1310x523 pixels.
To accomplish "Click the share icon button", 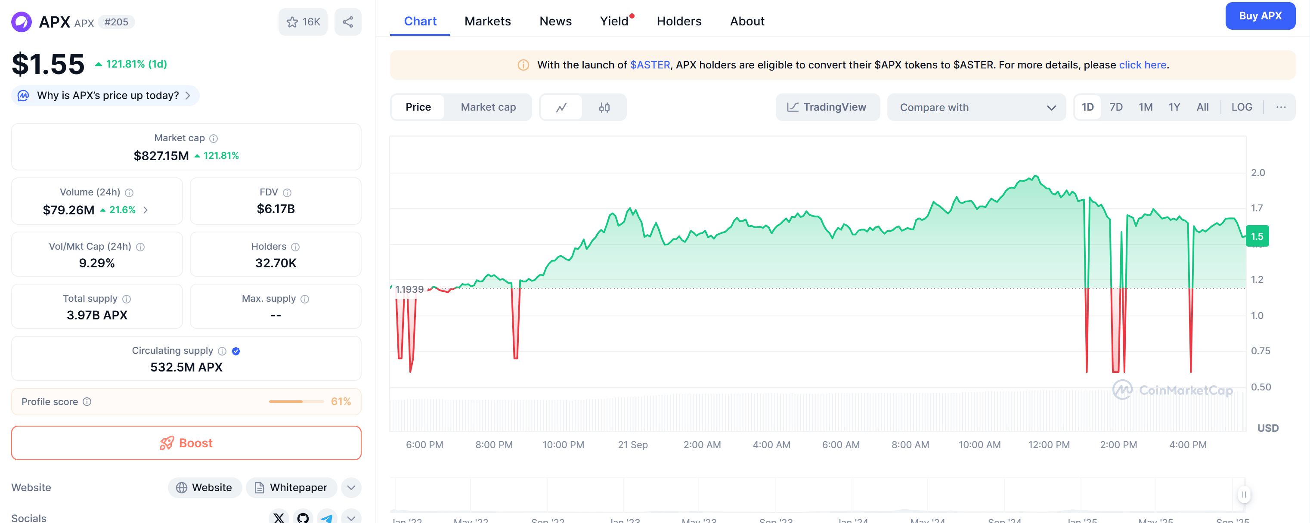I will 348,22.
